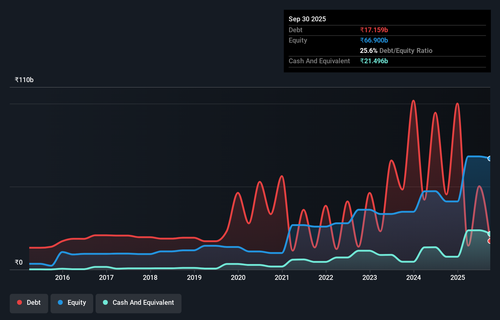Click the 2016 x-axis label
The width and height of the screenshot is (500, 320).
pos(62,277)
